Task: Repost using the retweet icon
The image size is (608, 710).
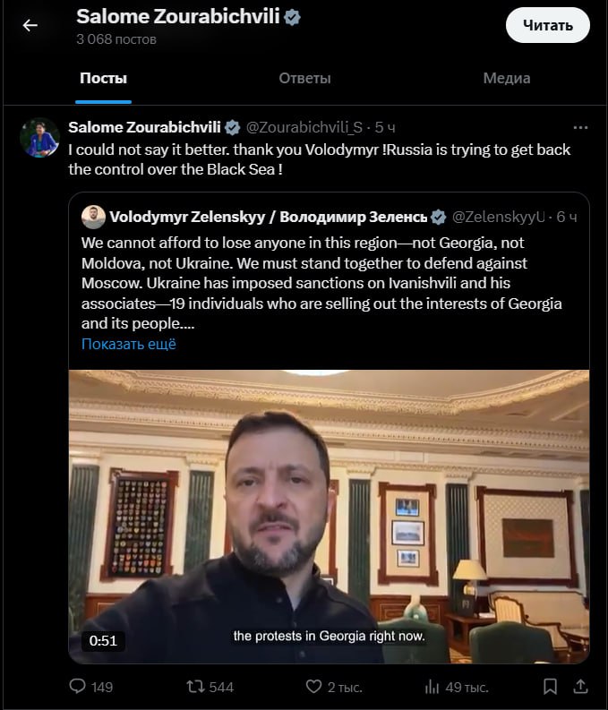Action: (196, 687)
